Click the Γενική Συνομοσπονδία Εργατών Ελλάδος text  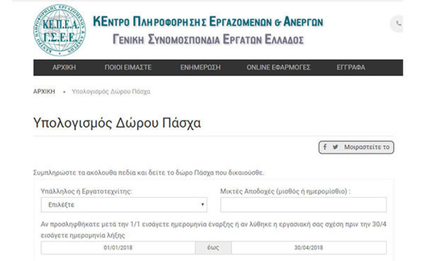[x=208, y=39]
